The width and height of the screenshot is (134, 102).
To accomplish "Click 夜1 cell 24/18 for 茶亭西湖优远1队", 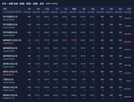I will tap(83, 17).
